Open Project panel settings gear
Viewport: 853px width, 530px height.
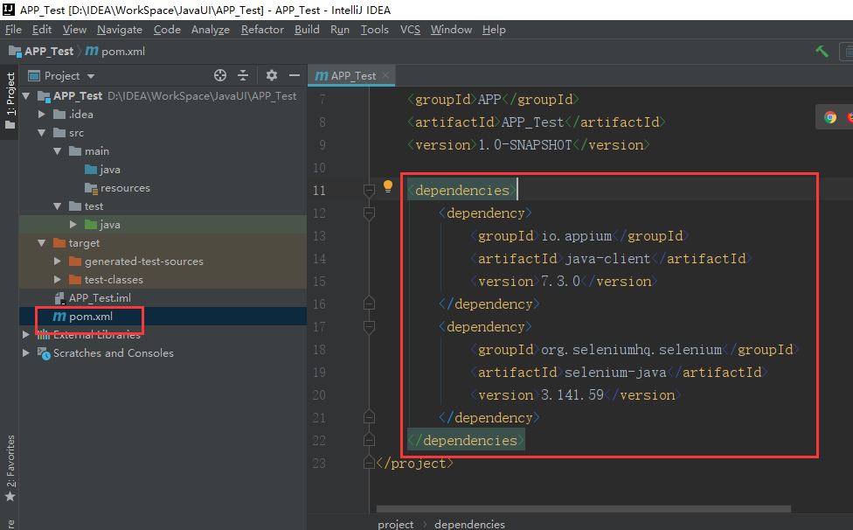point(272,75)
